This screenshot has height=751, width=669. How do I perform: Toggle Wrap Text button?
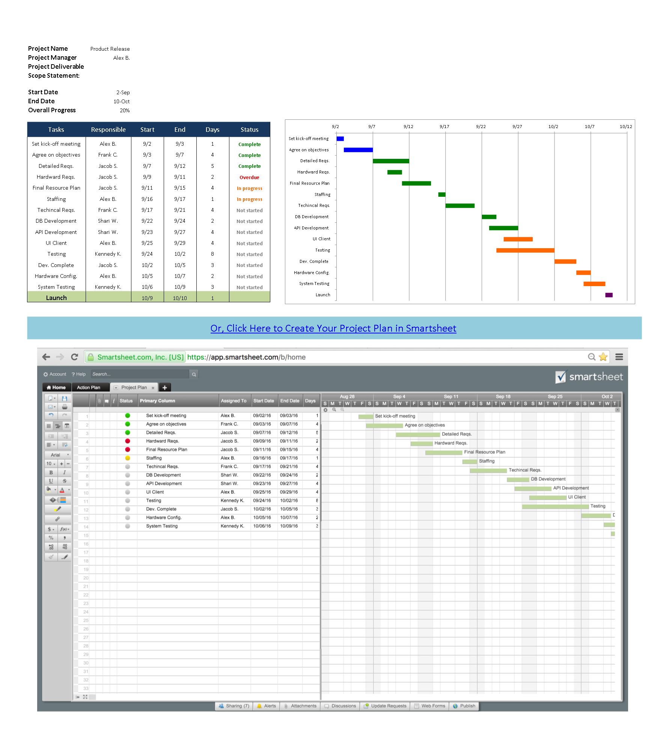click(x=64, y=445)
